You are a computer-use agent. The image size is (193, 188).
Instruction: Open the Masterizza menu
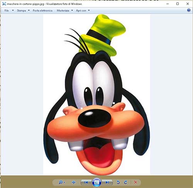pyautogui.click(x=63, y=10)
